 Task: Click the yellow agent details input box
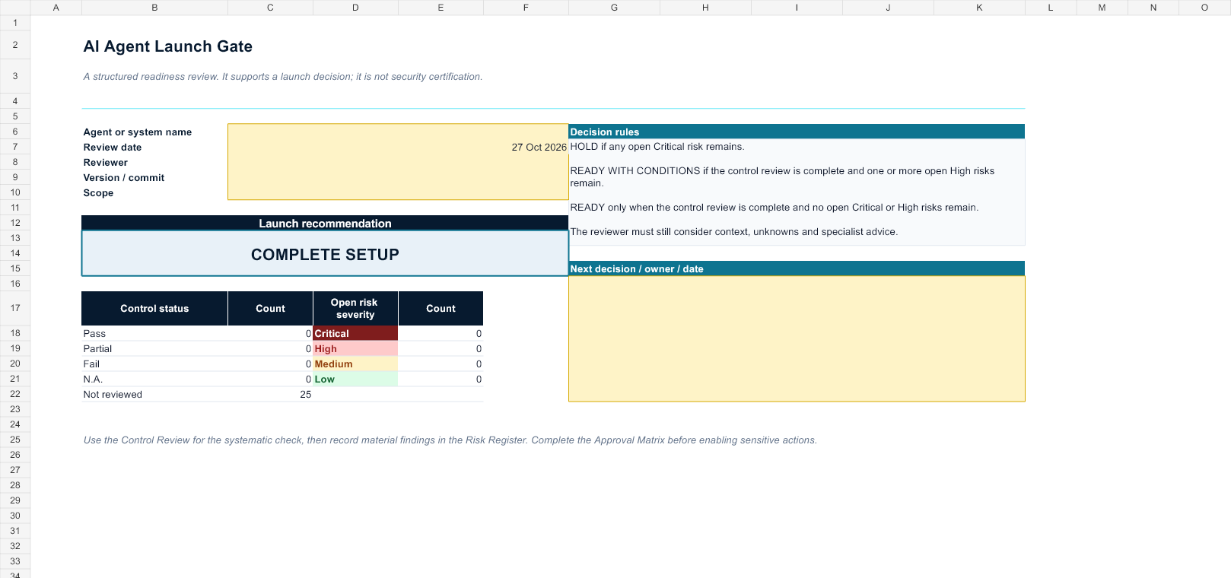[398, 162]
